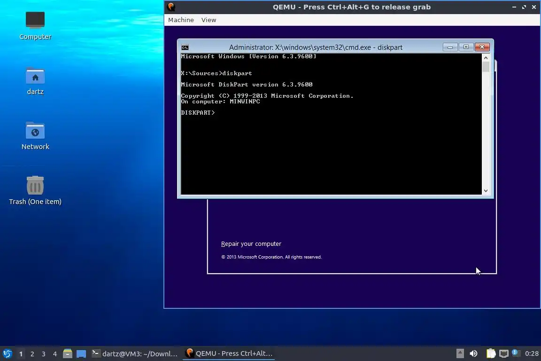Click the clock showing 0:28
The width and height of the screenshot is (541, 361).
click(532, 354)
